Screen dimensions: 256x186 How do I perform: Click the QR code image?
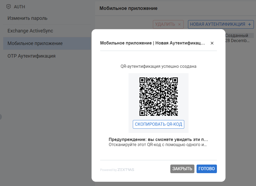point(159,96)
